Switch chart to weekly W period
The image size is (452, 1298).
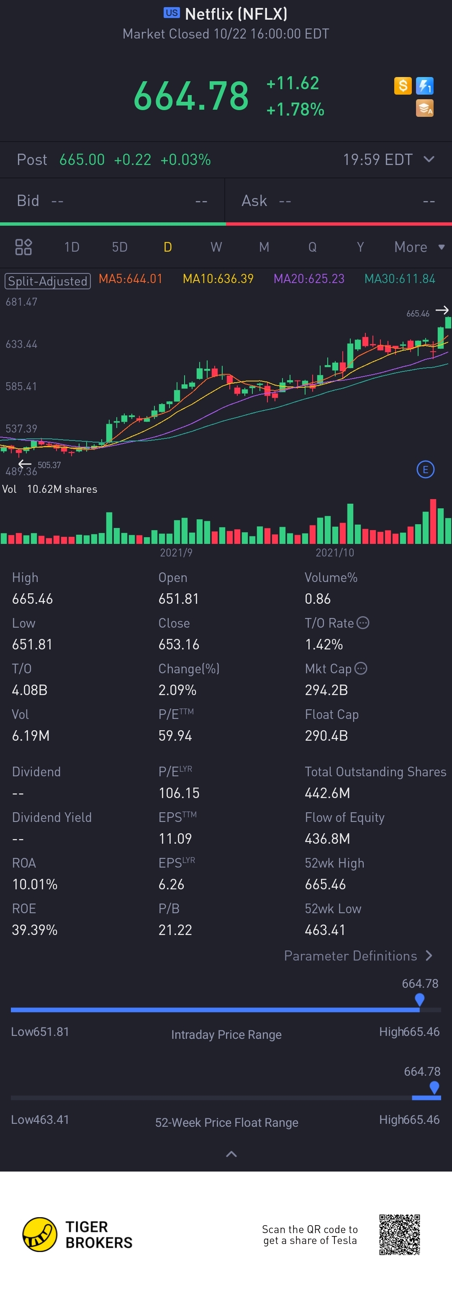(x=216, y=247)
